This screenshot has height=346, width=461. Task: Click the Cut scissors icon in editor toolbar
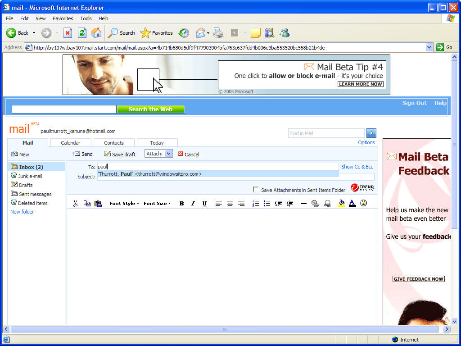[76, 204]
